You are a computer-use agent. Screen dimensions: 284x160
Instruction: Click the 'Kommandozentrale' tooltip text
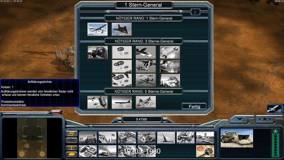pos(14,105)
